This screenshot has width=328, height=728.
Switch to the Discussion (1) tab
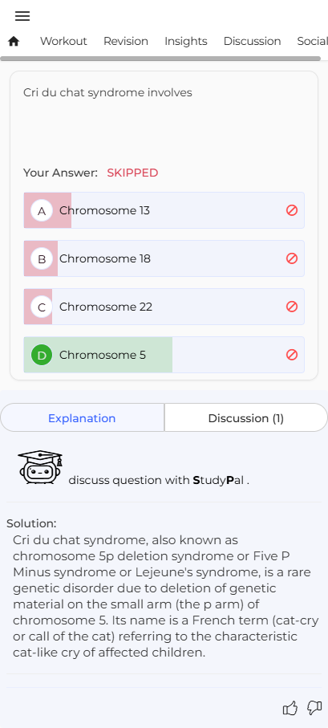coord(246,418)
